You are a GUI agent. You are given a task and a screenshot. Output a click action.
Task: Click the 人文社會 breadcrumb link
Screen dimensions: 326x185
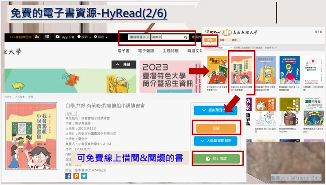coord(20,96)
